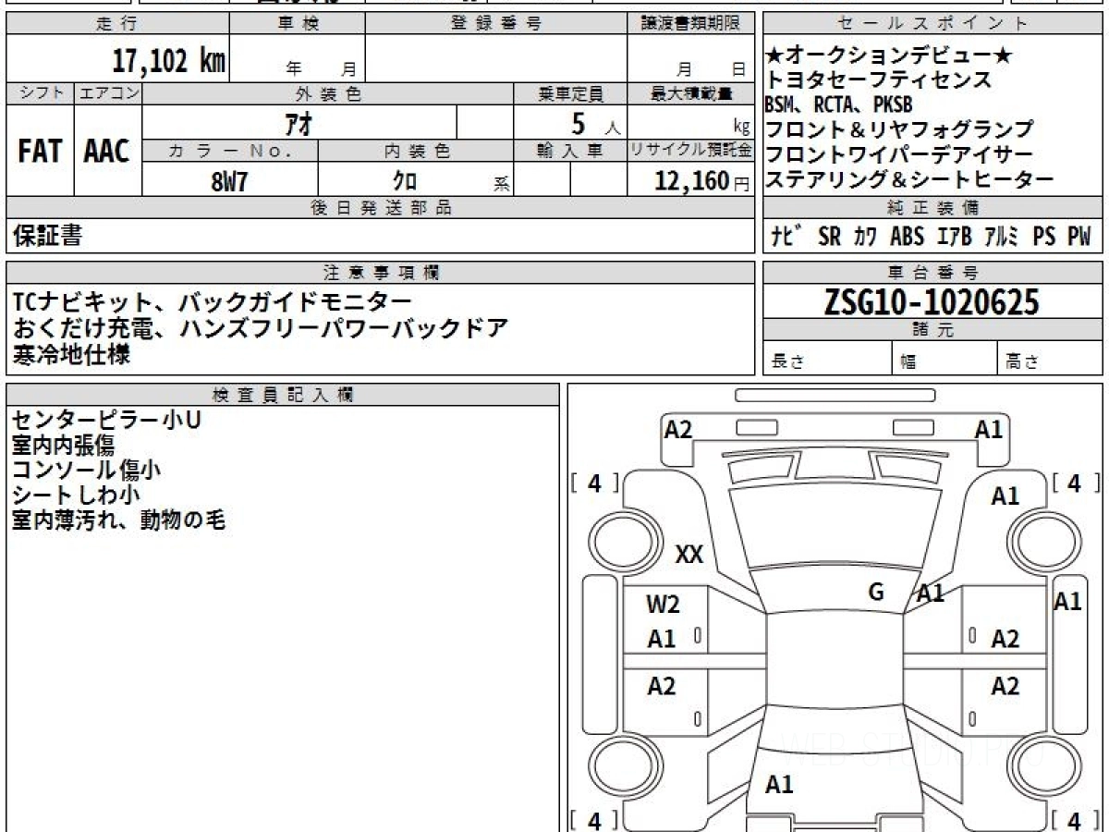Select the シフト header cell
This screenshot has width=1109, height=832.
[41, 93]
